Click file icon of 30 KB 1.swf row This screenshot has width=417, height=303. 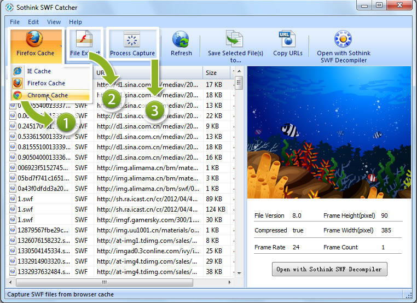click(x=13, y=219)
